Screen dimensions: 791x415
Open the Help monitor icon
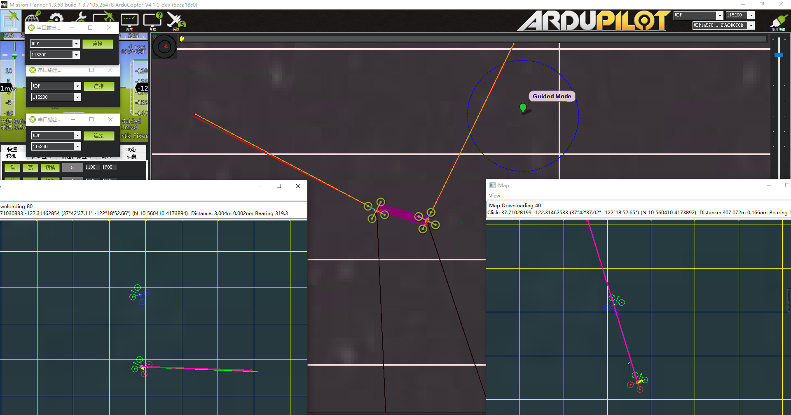coord(153,21)
